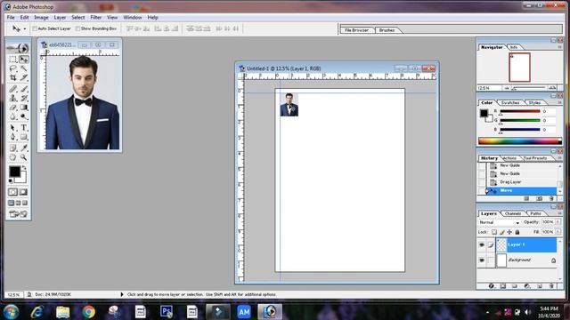Select the Rectangular Marquee tool
570x320 pixels.
[13, 60]
